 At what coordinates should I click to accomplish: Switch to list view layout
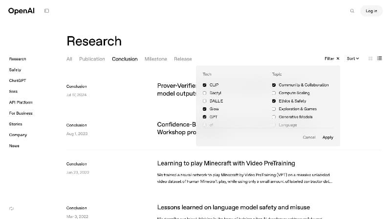pos(380,58)
